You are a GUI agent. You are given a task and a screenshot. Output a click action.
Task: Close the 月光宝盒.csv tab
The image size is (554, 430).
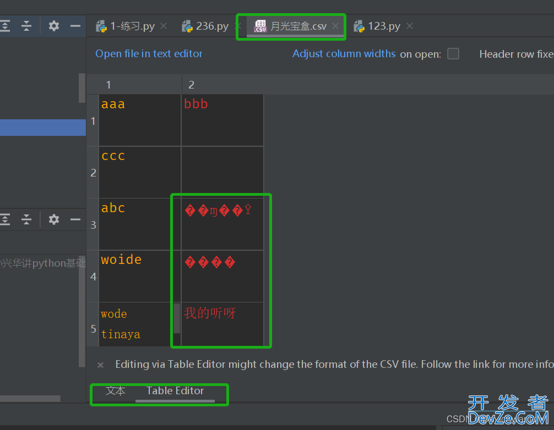click(335, 26)
